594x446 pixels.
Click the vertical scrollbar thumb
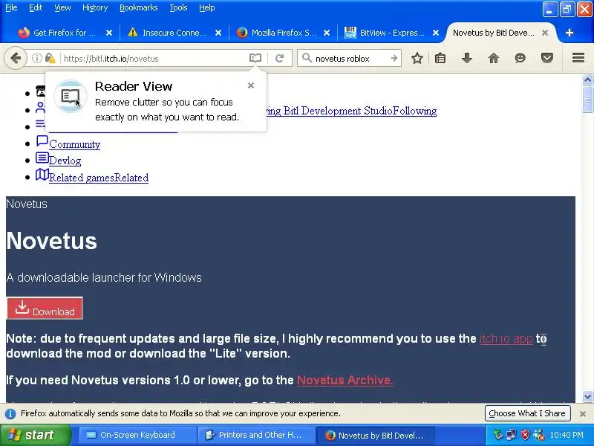[587, 100]
